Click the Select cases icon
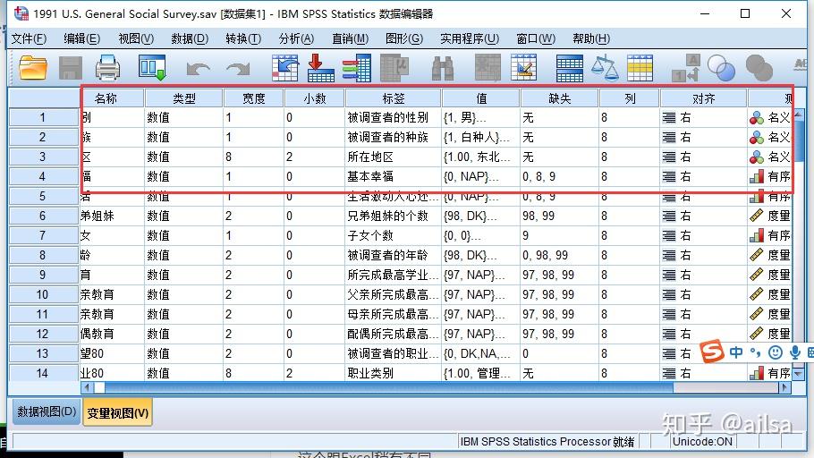Viewport: 814px width, 458px height. (640, 68)
